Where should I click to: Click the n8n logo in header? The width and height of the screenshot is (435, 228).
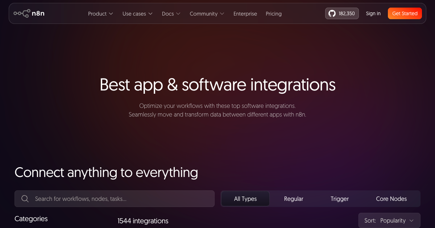pyautogui.click(x=29, y=13)
